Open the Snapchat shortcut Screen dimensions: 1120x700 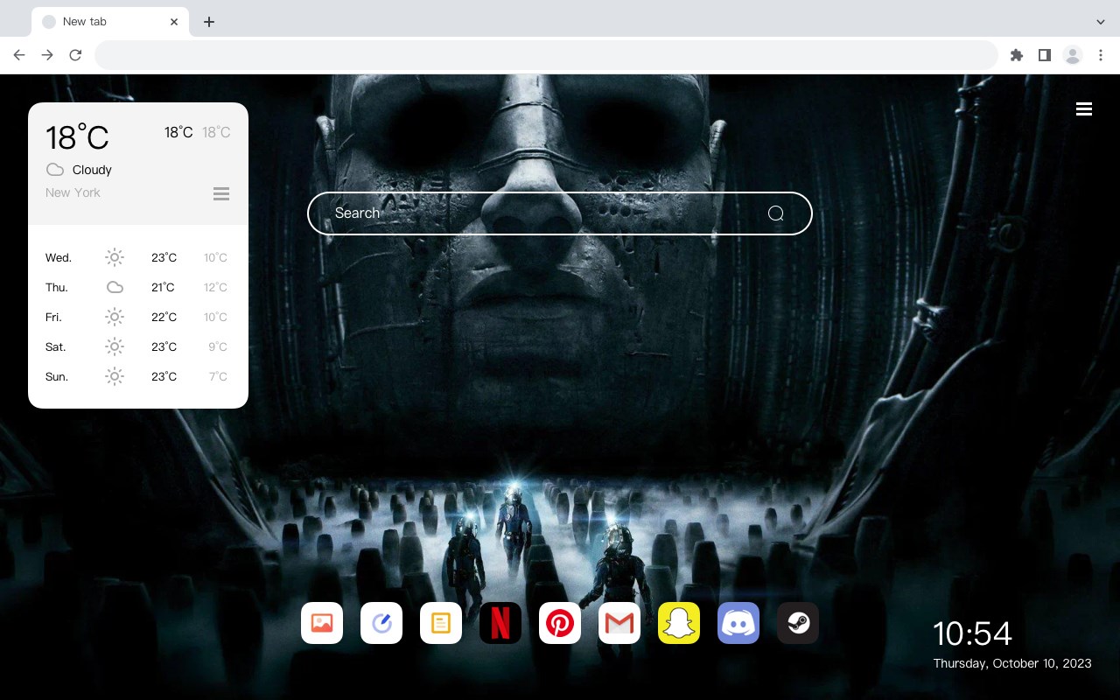pos(679,623)
